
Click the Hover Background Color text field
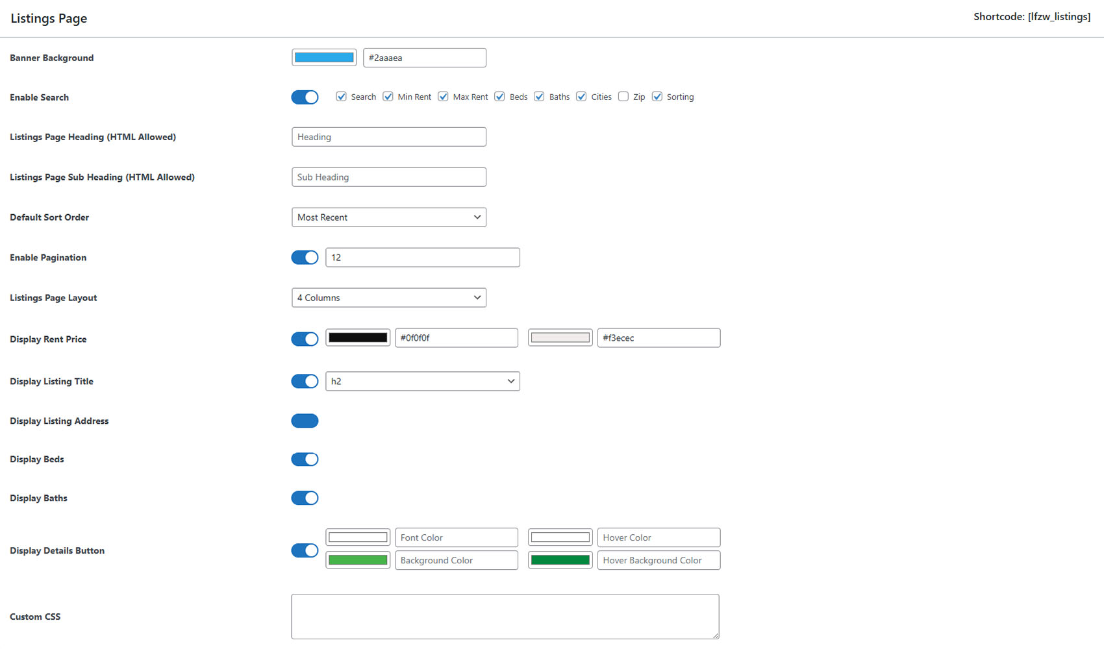pos(659,560)
